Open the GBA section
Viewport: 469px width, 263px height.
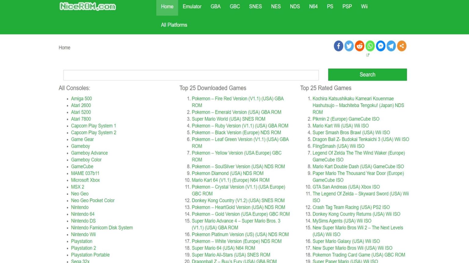(215, 6)
